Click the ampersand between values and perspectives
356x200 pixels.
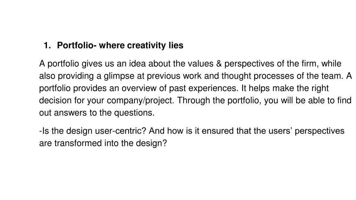pos(219,64)
